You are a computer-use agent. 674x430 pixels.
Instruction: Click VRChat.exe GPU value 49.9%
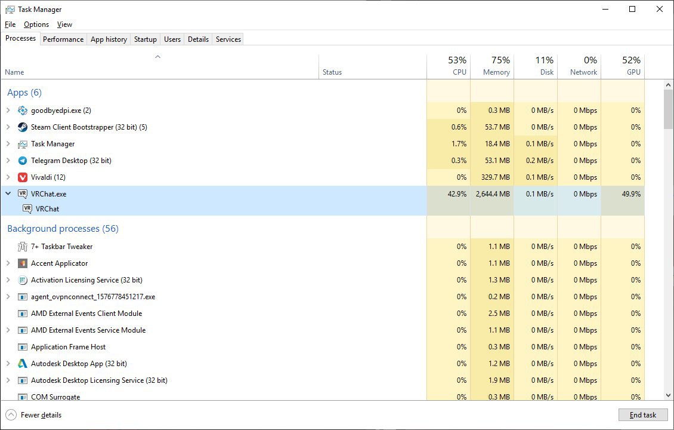tap(631, 194)
